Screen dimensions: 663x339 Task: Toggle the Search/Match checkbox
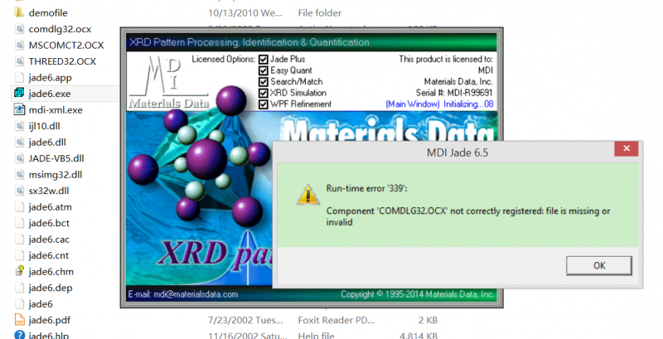click(263, 81)
